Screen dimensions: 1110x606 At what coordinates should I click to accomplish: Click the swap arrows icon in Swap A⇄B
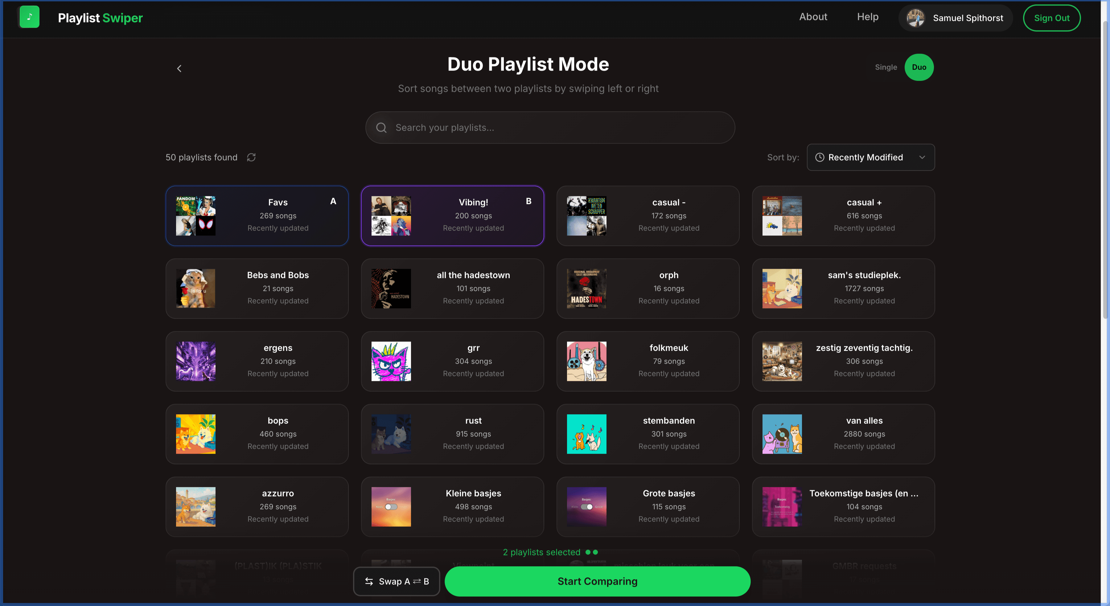[x=369, y=581]
